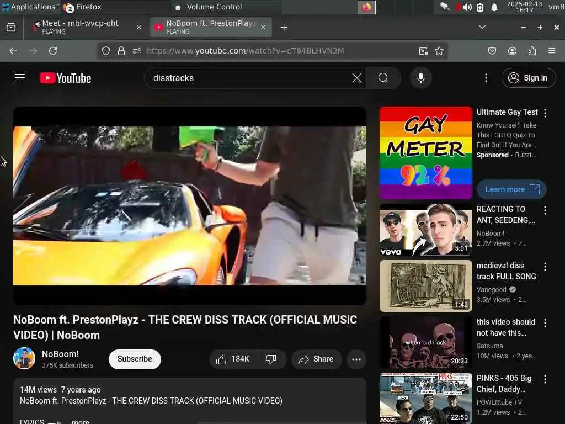Sign in to YouTube

pyautogui.click(x=528, y=78)
